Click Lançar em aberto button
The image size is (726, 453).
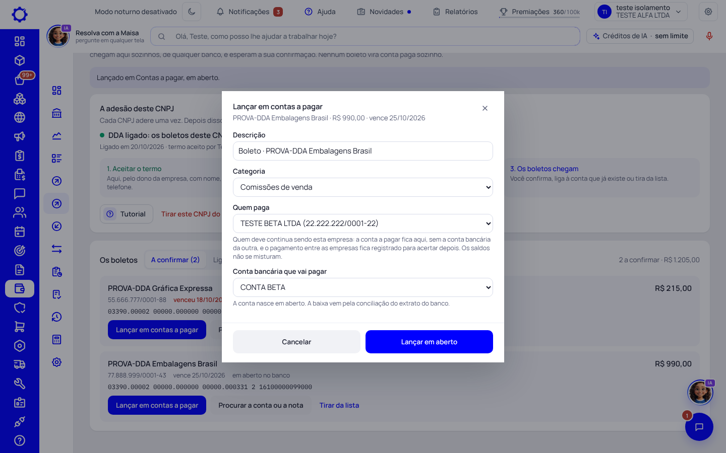point(429,342)
